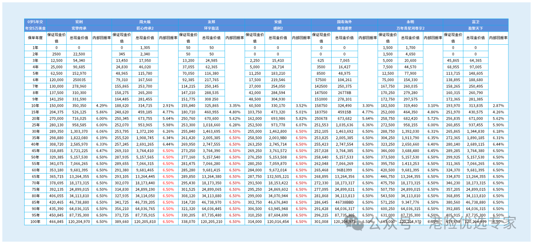Click the '2.91%' return rate for 周大福
533x244 pixels.
(168, 106)
